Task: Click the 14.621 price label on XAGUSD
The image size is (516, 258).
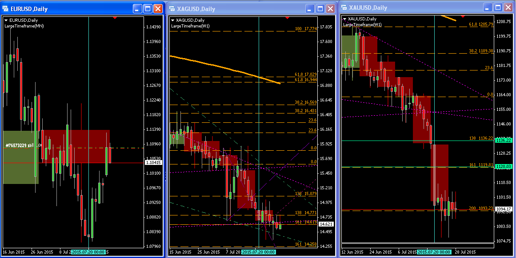Action: coord(326,224)
